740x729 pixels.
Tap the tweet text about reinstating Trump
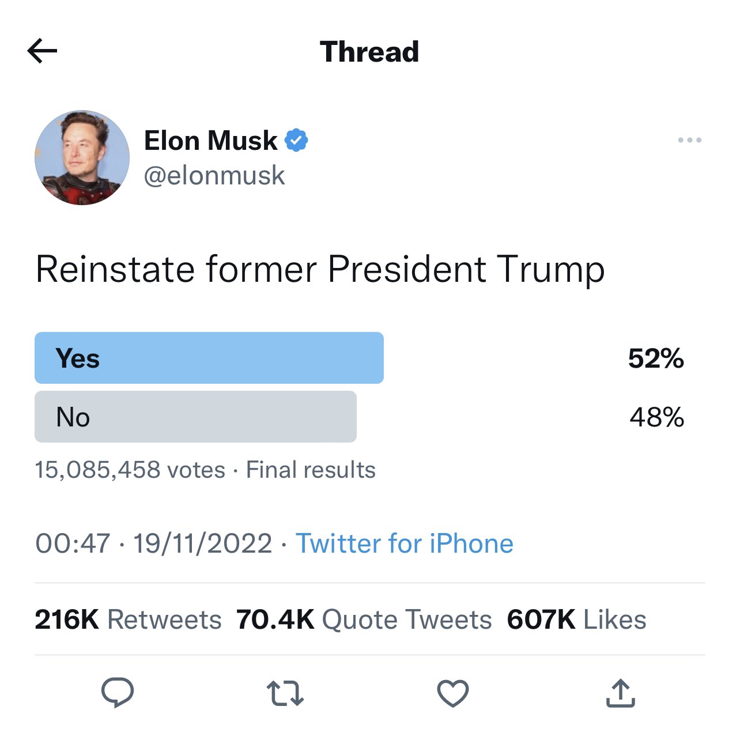pos(320,270)
